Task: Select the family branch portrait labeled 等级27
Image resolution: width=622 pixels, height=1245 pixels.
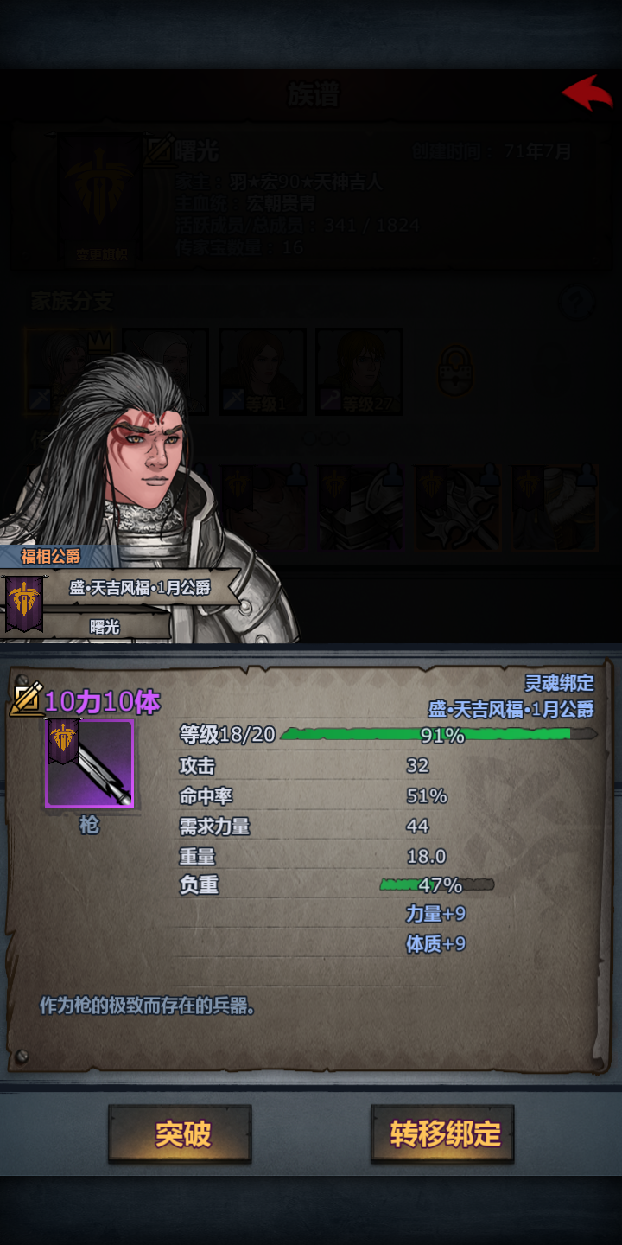Action: [x=359, y=372]
